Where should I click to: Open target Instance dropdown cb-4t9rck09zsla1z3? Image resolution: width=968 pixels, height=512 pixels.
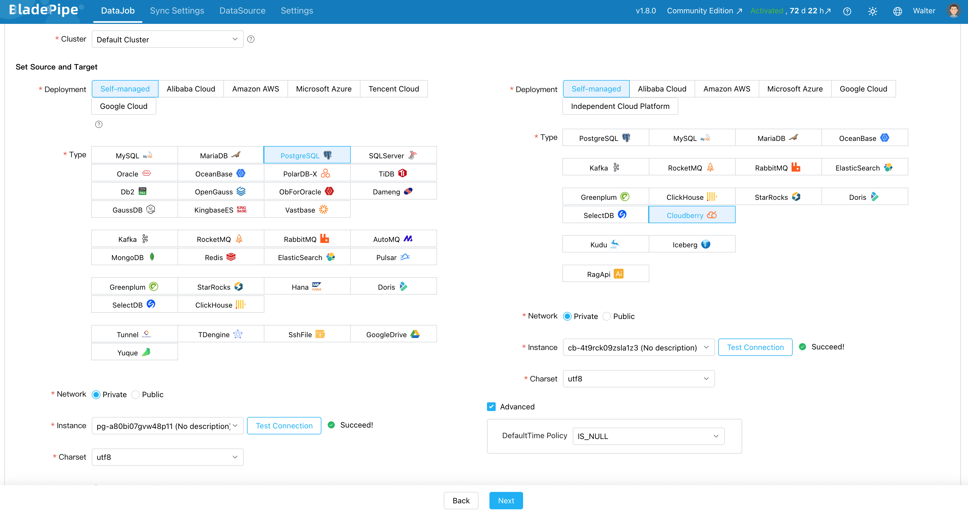639,347
